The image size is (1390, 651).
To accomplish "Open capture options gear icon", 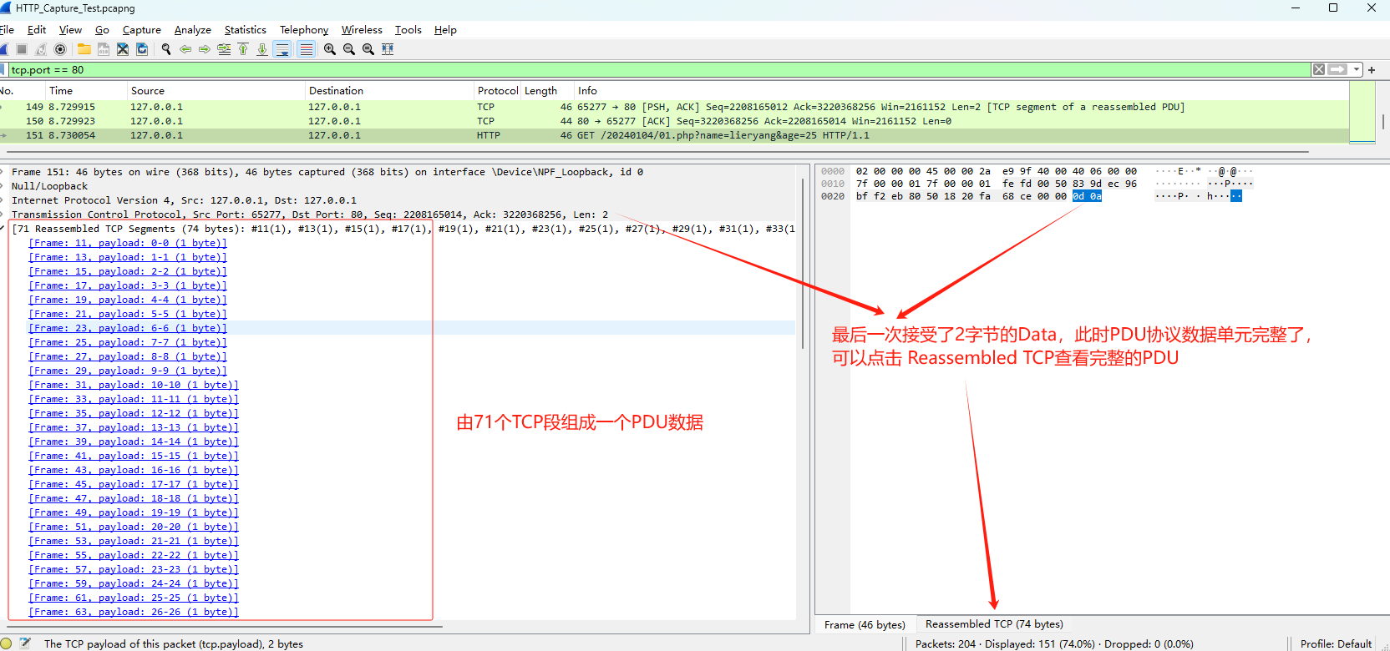I will (60, 49).
